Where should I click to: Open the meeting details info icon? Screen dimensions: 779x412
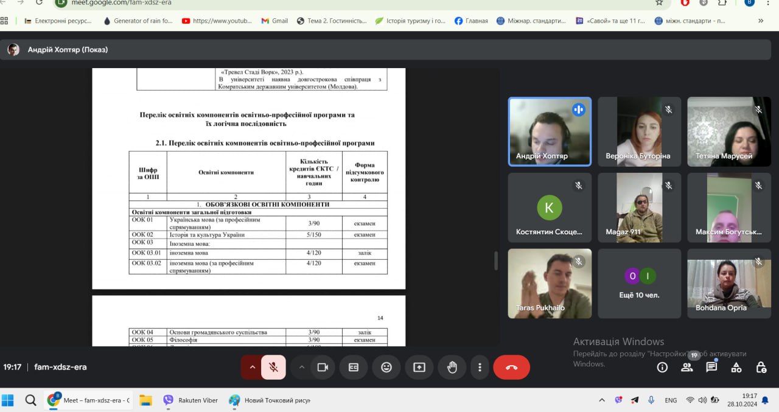coord(662,367)
